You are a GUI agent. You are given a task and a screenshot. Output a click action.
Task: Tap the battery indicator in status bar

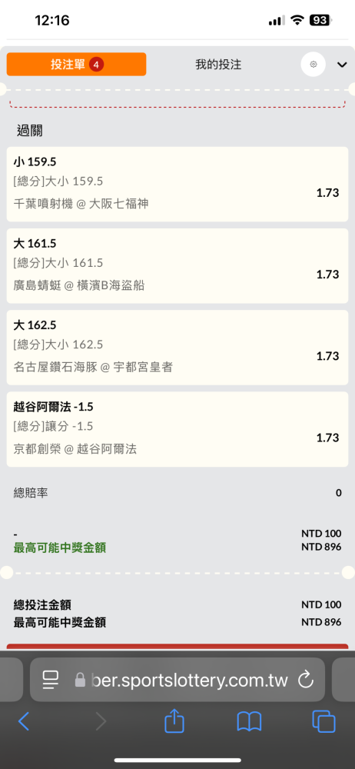[x=321, y=20]
